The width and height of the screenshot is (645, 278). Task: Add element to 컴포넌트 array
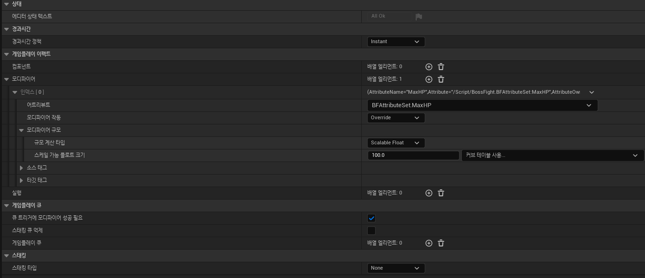point(429,67)
